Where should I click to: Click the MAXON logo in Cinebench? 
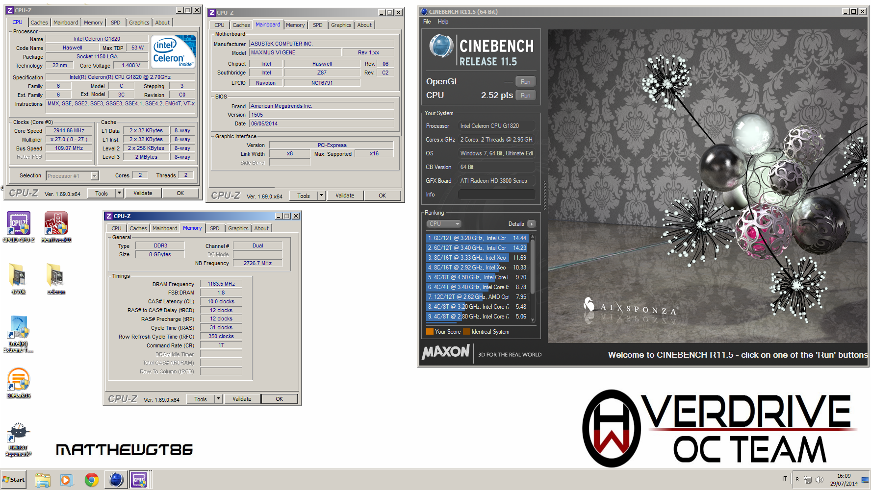pos(446,352)
